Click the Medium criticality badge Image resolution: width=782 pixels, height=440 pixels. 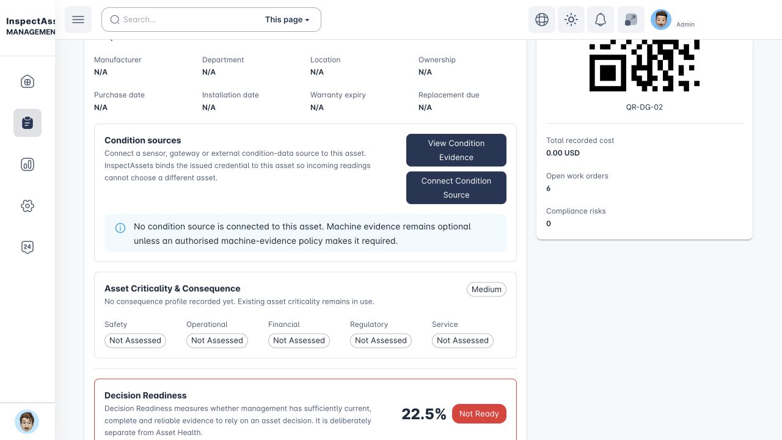tap(486, 289)
